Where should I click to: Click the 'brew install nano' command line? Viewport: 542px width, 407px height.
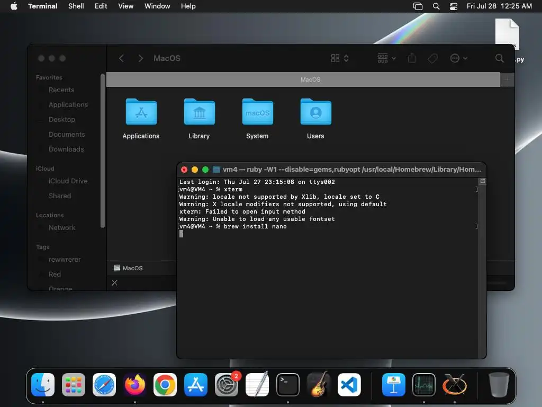click(x=255, y=226)
